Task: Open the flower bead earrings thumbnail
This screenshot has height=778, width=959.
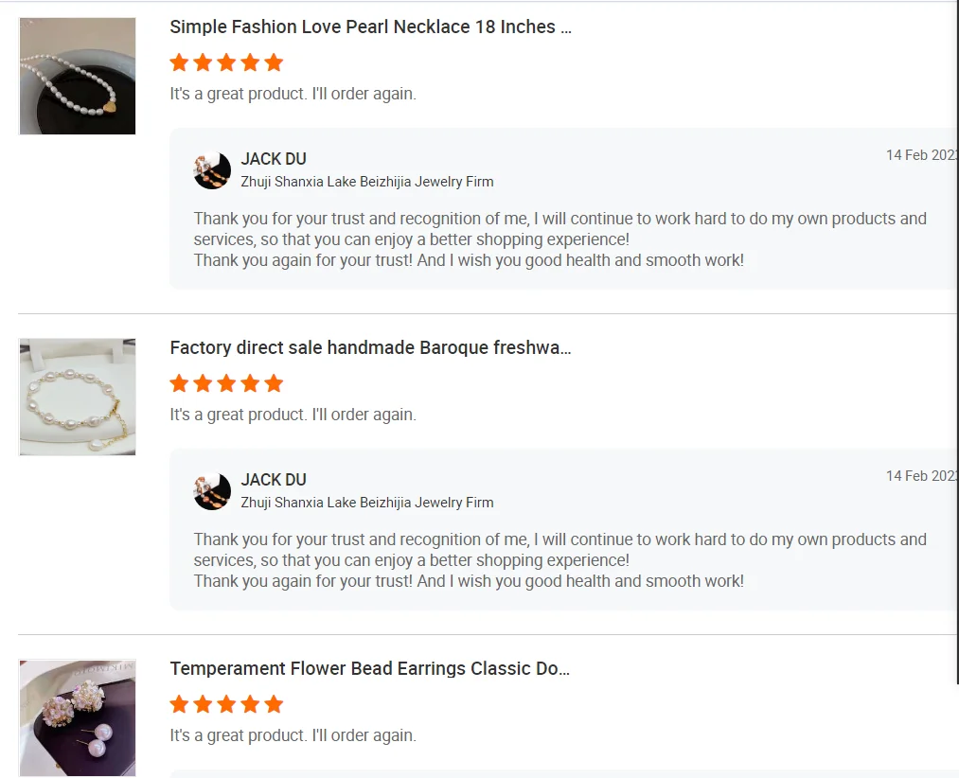Action: [x=78, y=717]
